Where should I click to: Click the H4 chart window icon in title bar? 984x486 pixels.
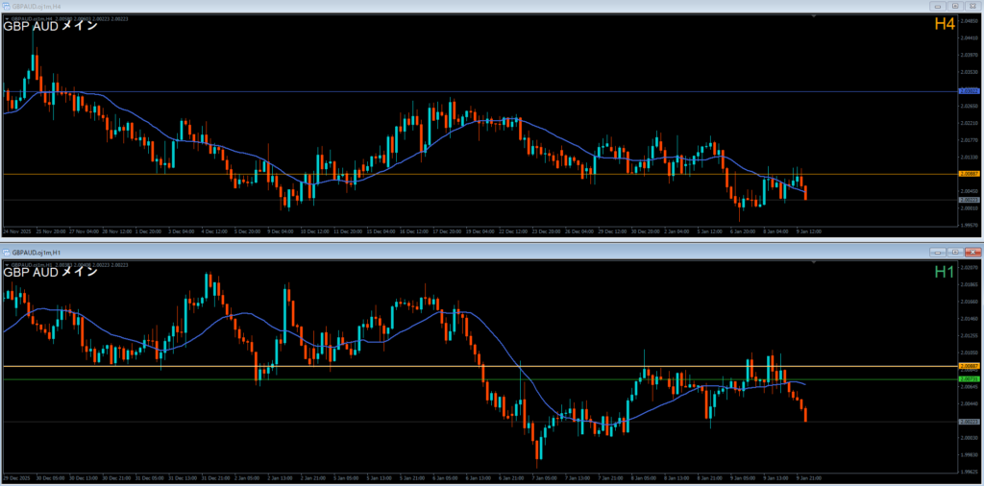pos(6,6)
